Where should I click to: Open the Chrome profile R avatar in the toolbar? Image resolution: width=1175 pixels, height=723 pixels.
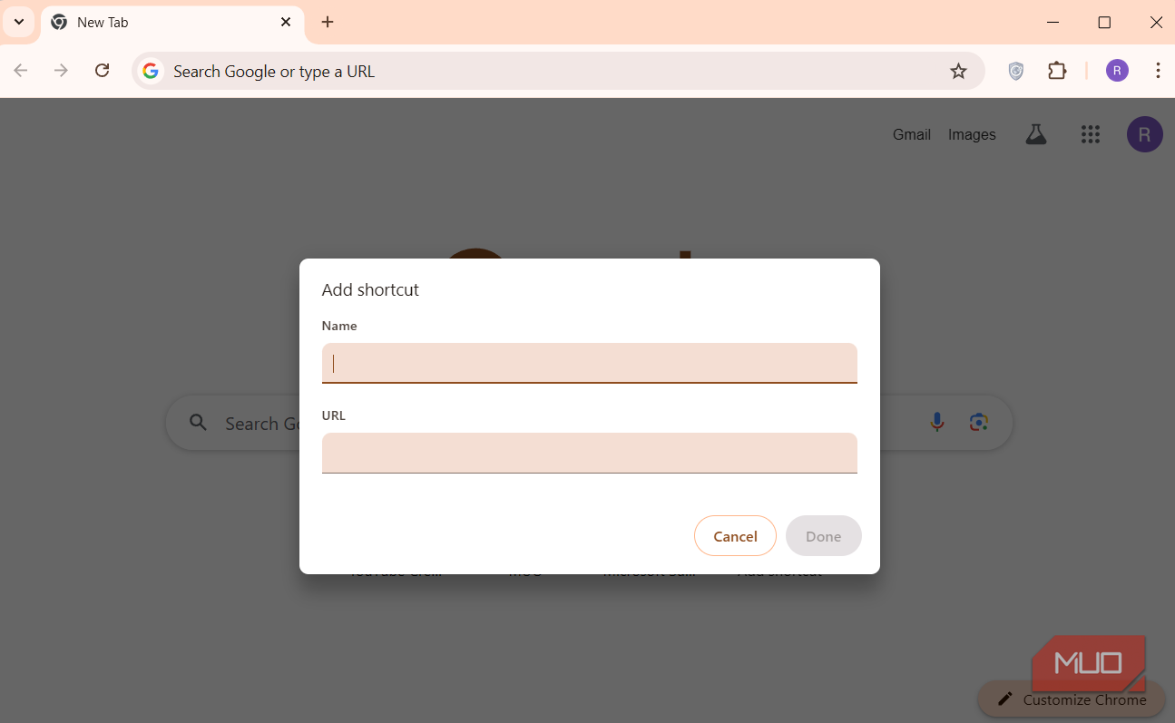1117,71
